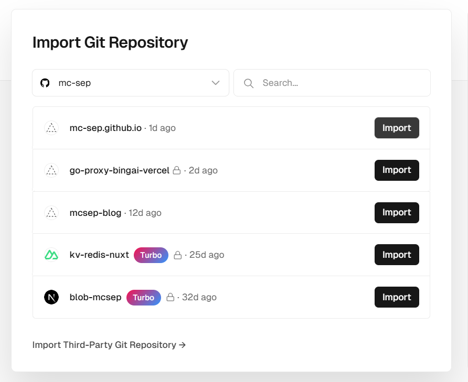This screenshot has width=468, height=382.
Task: Import the go-proxy-bingai-vercel repository
Action: coord(397,170)
